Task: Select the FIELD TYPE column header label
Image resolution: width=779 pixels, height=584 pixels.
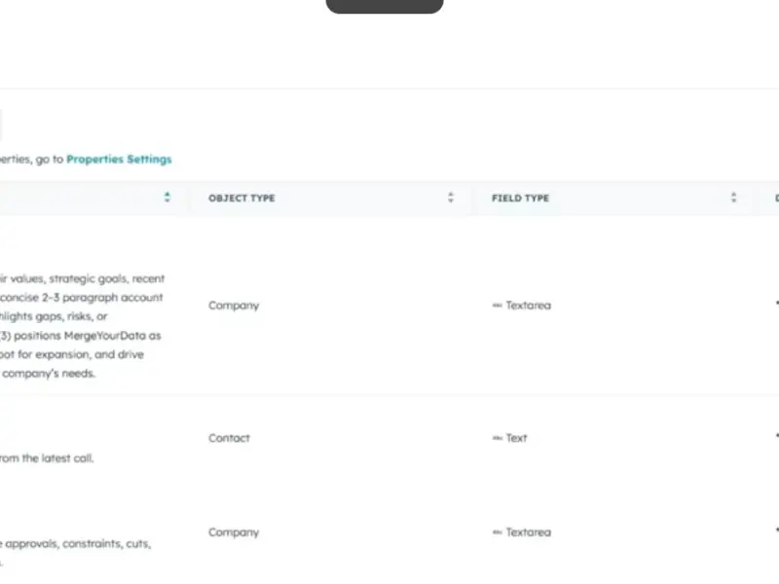Action: coord(520,198)
